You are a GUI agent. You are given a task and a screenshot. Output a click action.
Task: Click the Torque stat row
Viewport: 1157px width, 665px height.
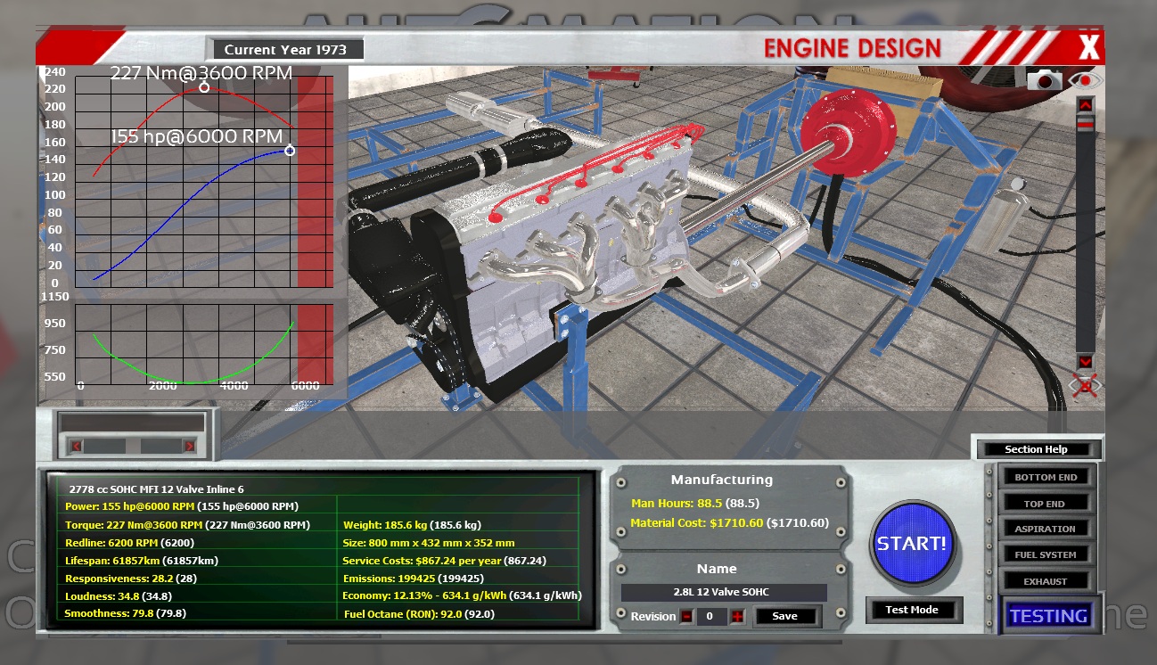[x=187, y=524]
